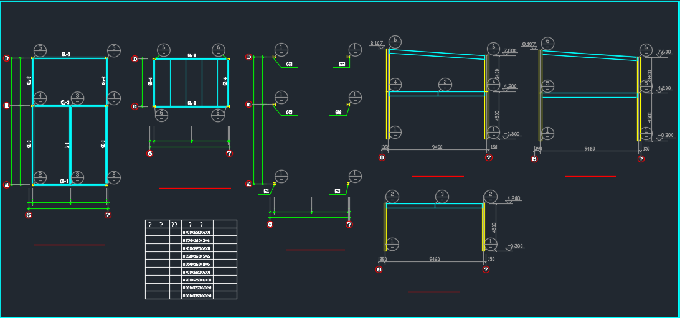Select axis A1 bubble of the column layout plan
The image size is (680, 318).
249,184
